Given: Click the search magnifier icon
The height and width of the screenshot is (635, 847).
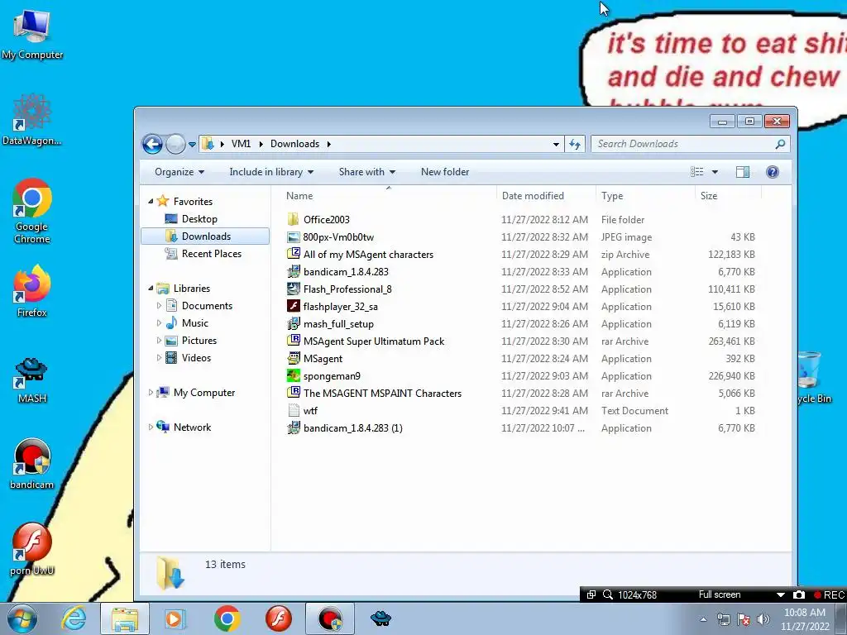Looking at the screenshot, I should 780,144.
